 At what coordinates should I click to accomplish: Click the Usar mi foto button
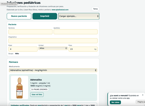[37, 95]
